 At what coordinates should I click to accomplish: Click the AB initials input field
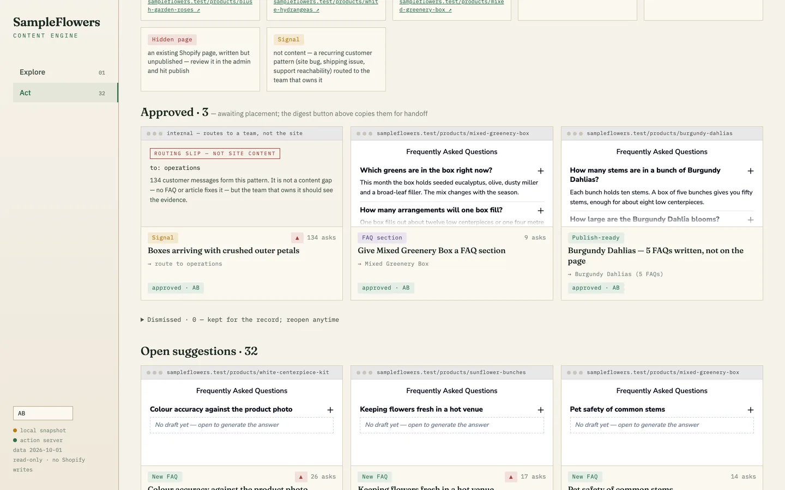point(43,413)
